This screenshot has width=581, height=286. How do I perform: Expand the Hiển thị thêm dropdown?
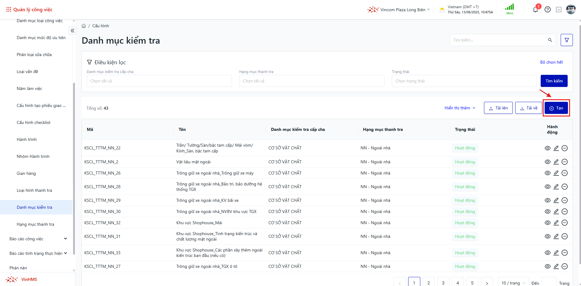pyautogui.click(x=460, y=108)
